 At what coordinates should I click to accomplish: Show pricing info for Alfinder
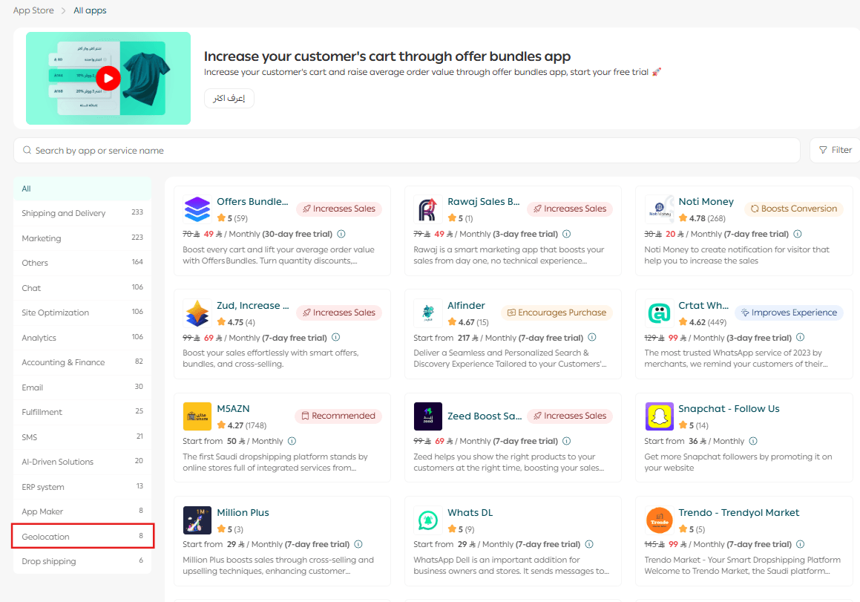[x=591, y=338]
